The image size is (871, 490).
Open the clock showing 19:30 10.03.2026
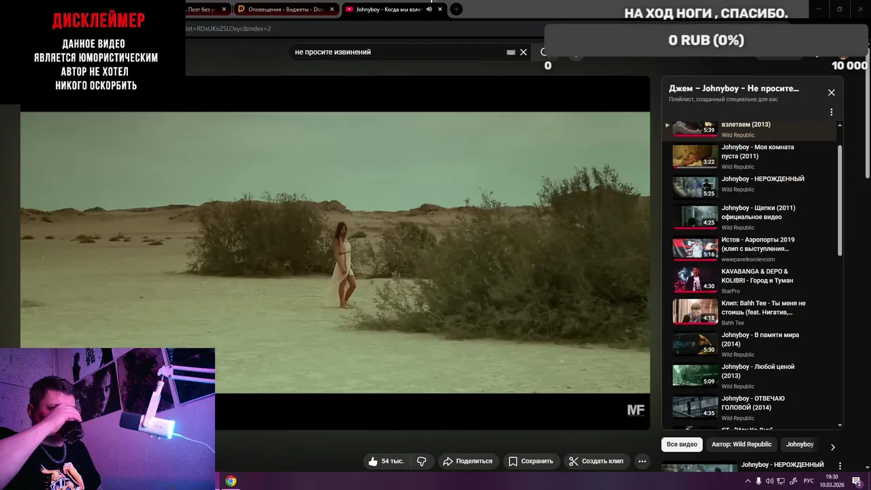(x=832, y=481)
